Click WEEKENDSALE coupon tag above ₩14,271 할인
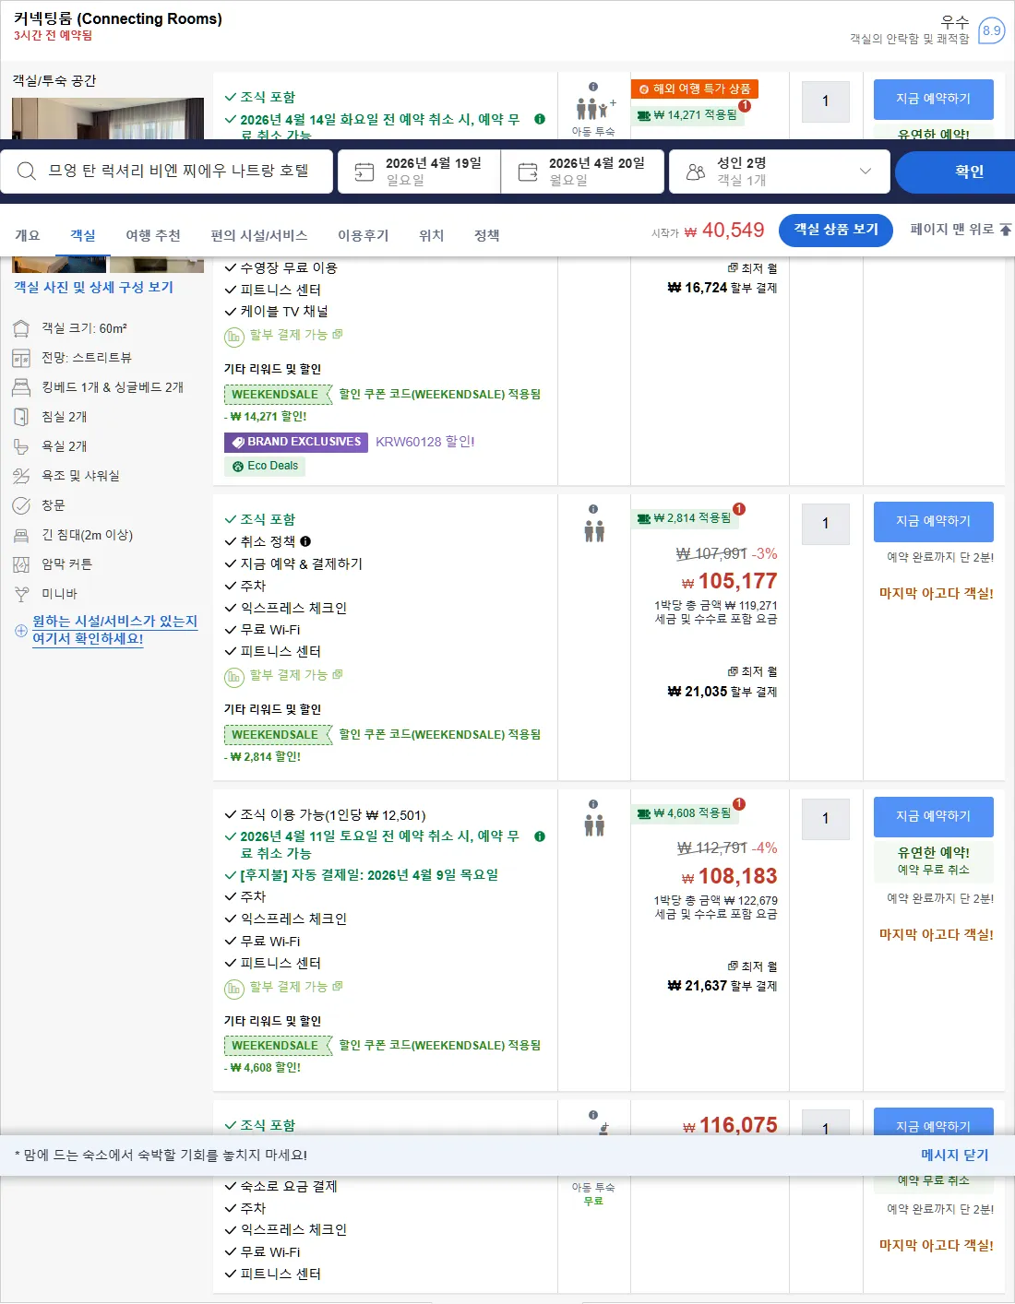The image size is (1015, 1304). pos(278,395)
